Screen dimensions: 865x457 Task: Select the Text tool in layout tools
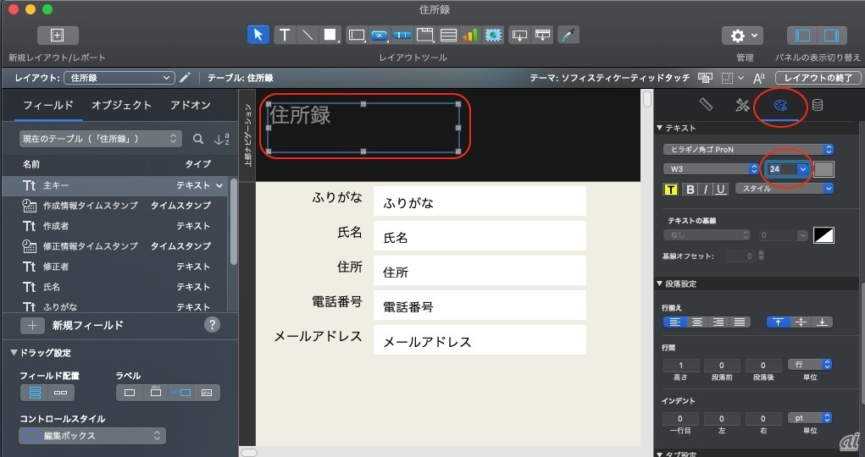tap(285, 35)
